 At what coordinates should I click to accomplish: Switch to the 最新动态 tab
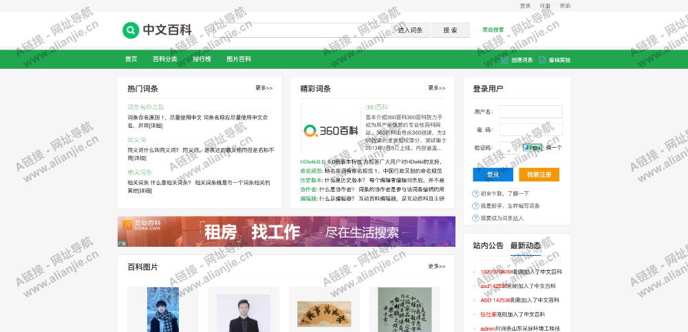[526, 245]
